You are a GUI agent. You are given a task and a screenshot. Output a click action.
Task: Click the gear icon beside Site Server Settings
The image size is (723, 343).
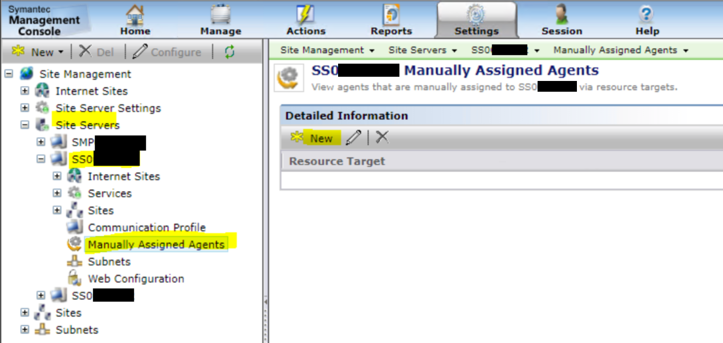[43, 108]
